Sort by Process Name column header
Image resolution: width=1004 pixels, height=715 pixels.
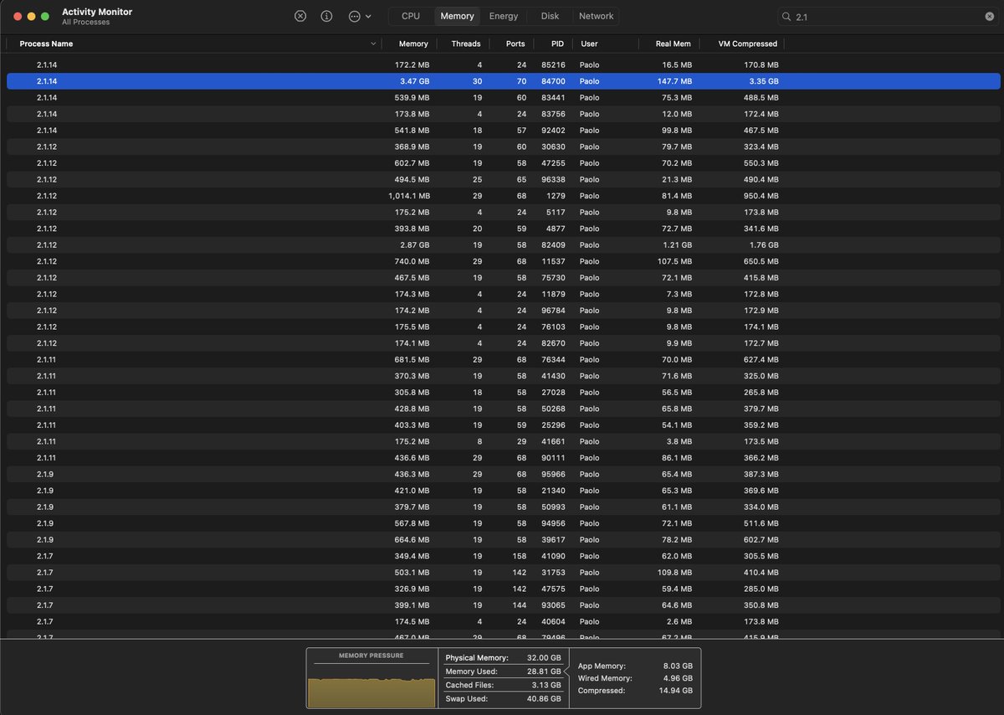pos(193,44)
